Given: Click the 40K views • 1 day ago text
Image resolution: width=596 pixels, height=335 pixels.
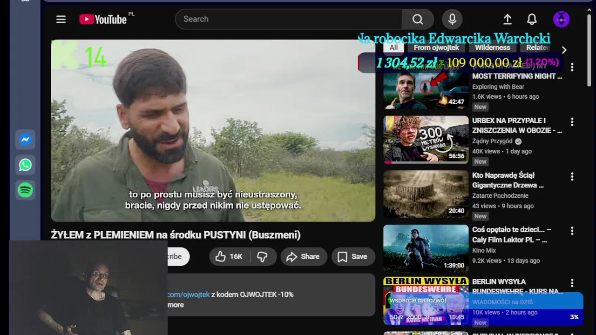Looking at the screenshot, I should coord(502,151).
